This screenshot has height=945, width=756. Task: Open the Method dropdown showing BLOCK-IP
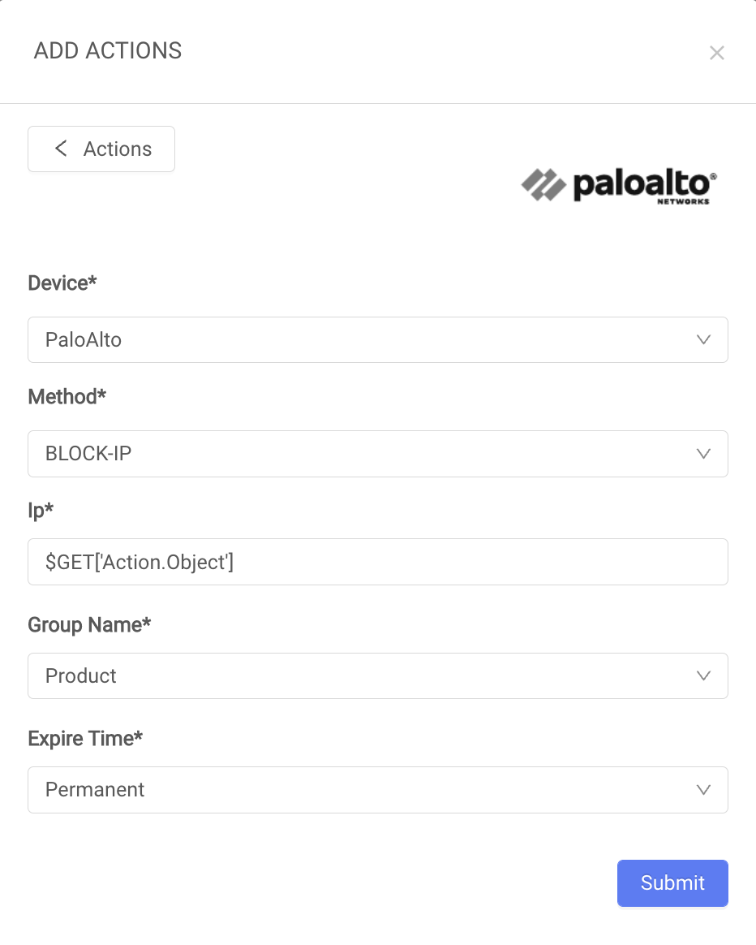click(378, 454)
